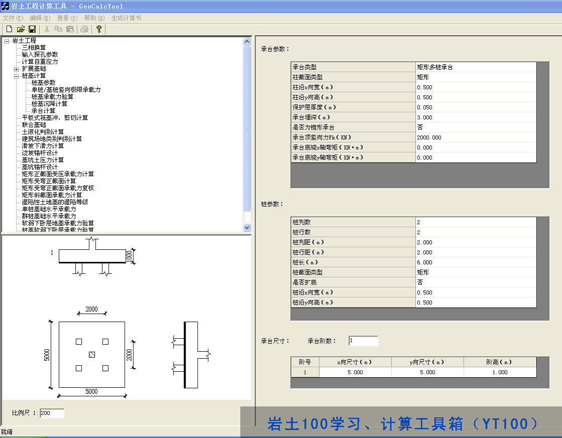Click the 柱截面类型 value cell

click(x=476, y=77)
